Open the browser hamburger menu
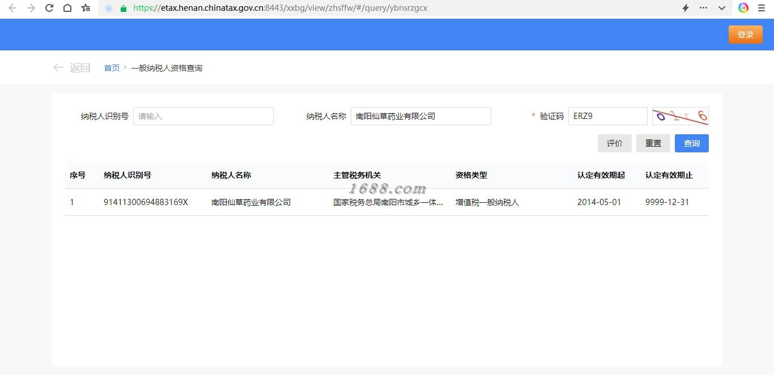 pos(762,8)
